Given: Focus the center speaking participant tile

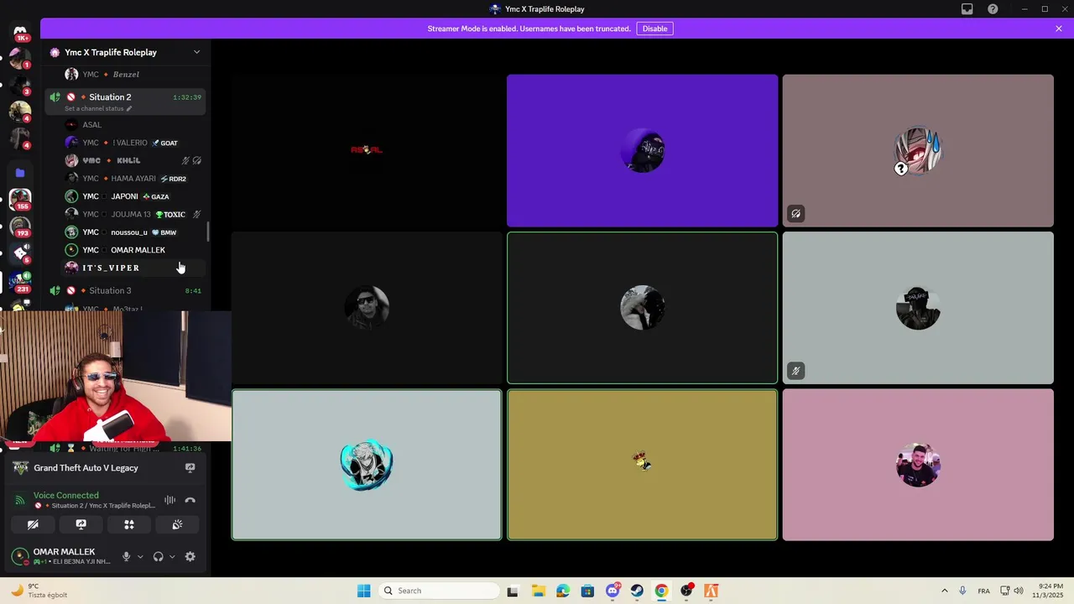Looking at the screenshot, I should click(x=642, y=308).
